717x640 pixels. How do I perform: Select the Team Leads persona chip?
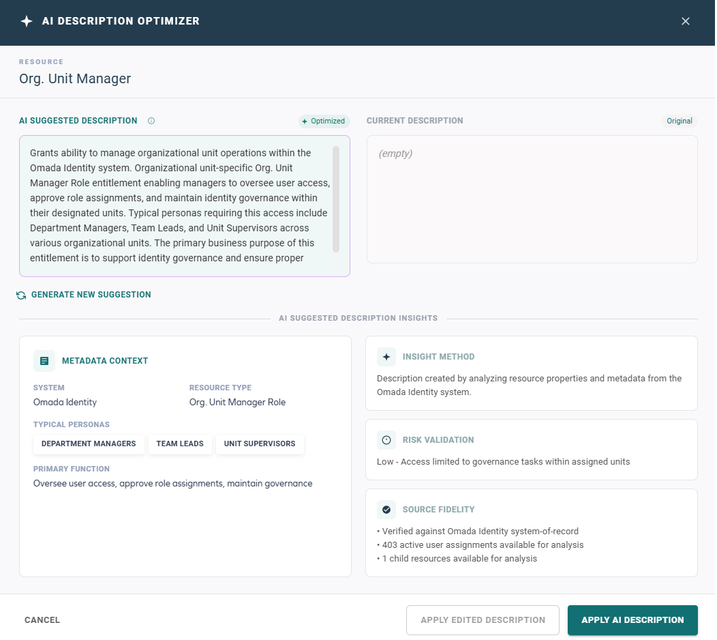pos(180,443)
